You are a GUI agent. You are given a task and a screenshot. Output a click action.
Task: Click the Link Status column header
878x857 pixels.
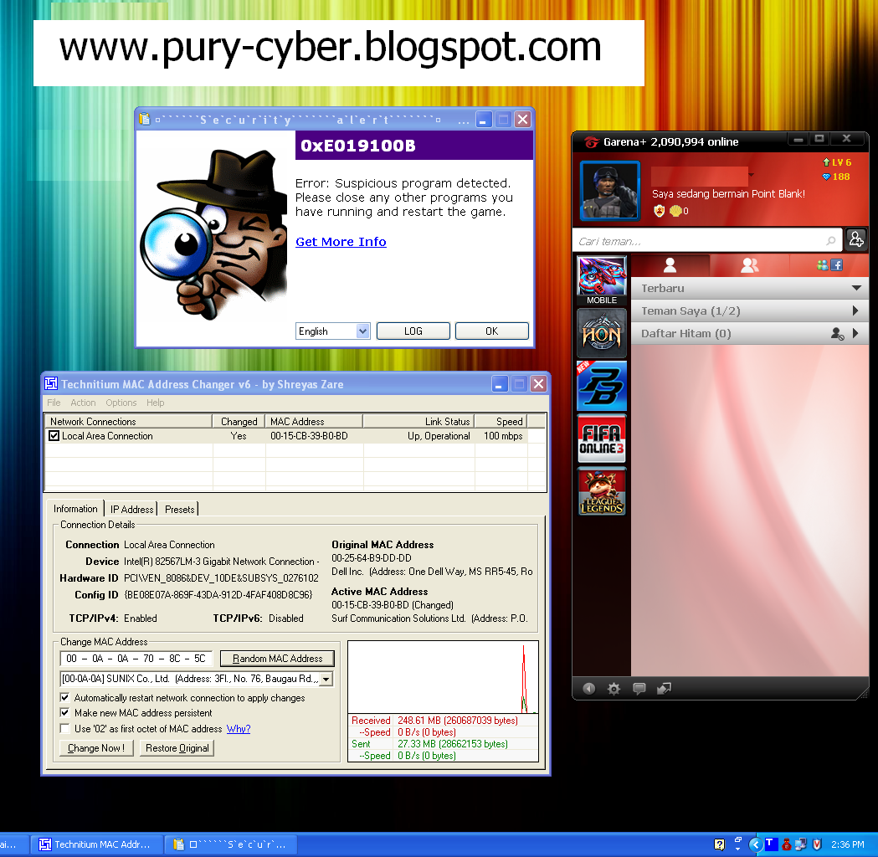418,421
